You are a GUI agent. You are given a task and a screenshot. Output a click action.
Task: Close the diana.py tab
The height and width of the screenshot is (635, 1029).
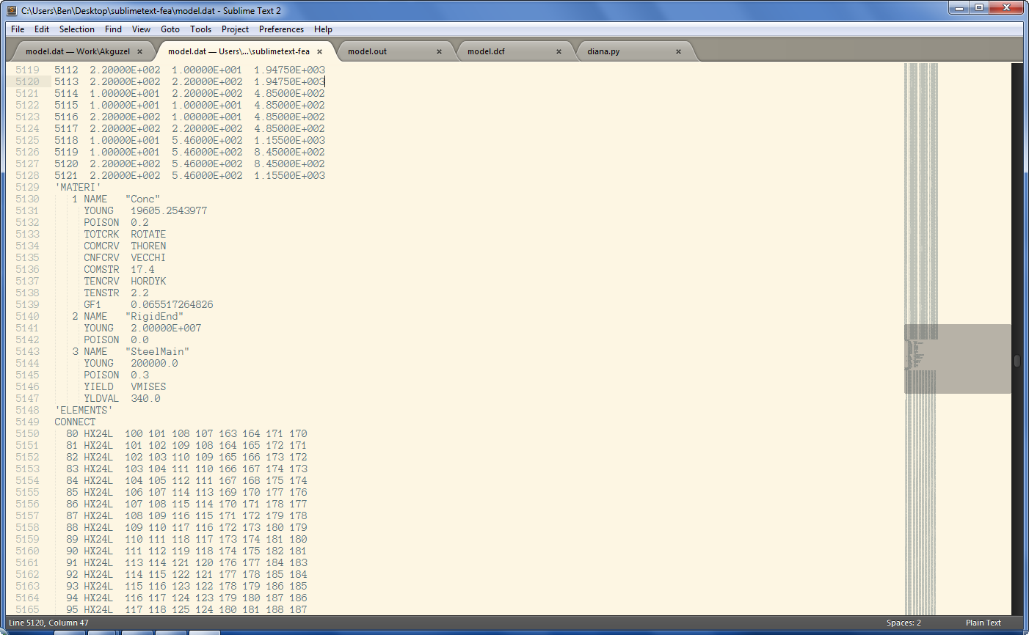(678, 52)
